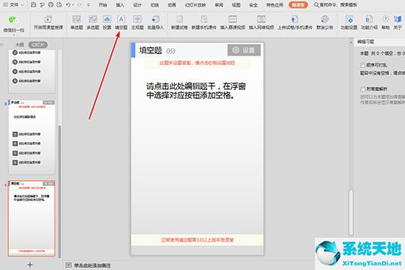Switch to 幻灯片 thumbnails tab

tap(37, 45)
